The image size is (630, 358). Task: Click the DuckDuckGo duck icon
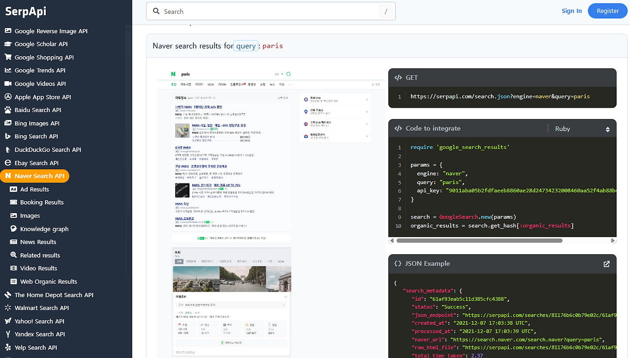[x=8, y=149]
